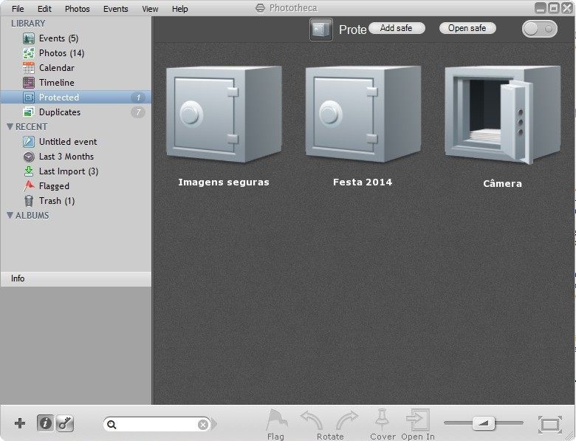Viewport: 576px width, 441px height.
Task: Rotate left using the counterclockwise arrow
Action: (x=312, y=420)
